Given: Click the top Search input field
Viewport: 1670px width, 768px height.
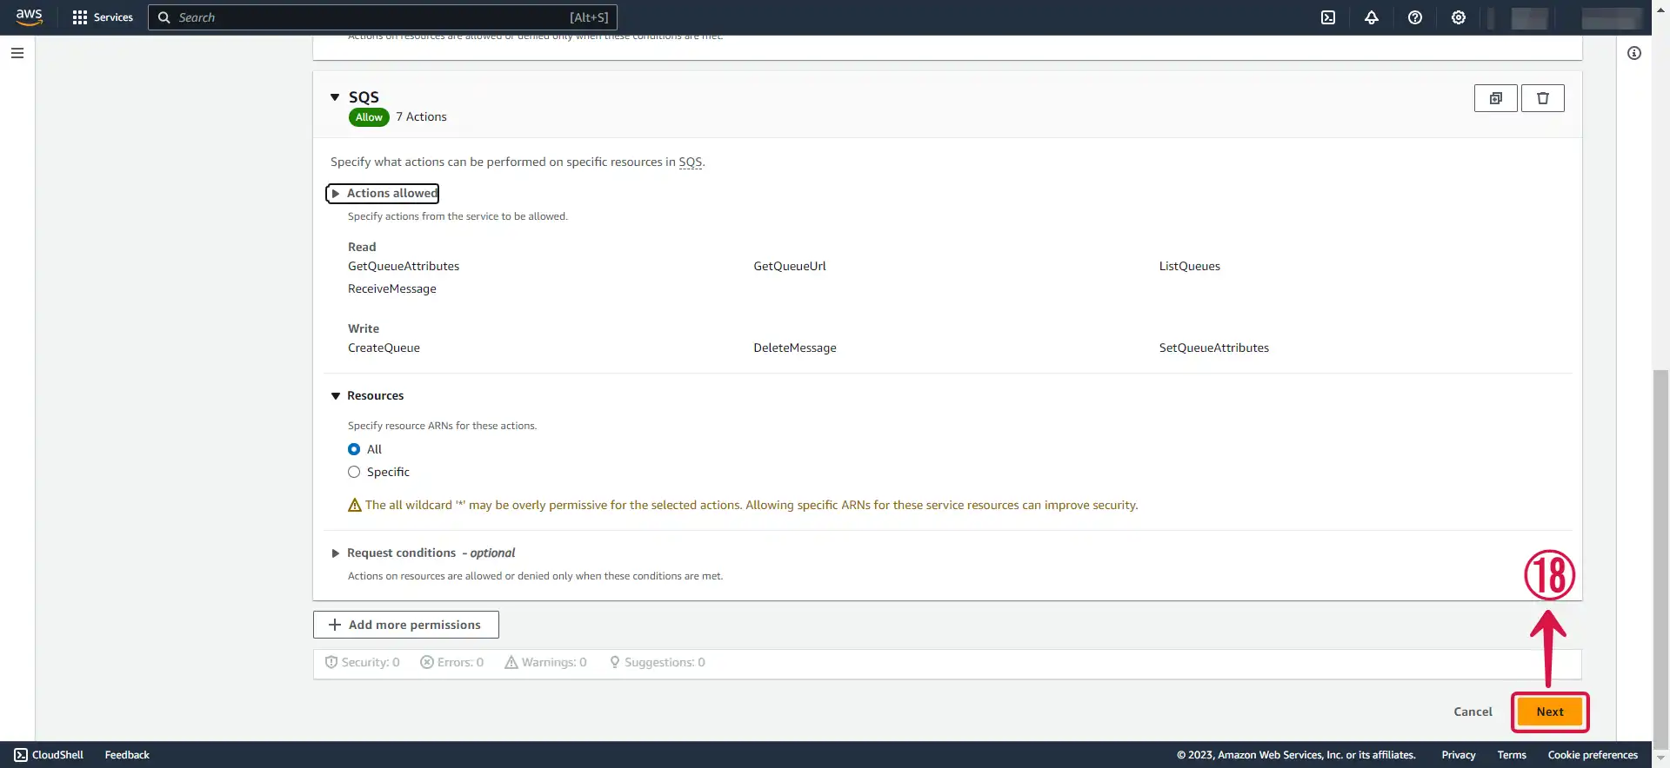Looking at the screenshot, I should click(383, 17).
